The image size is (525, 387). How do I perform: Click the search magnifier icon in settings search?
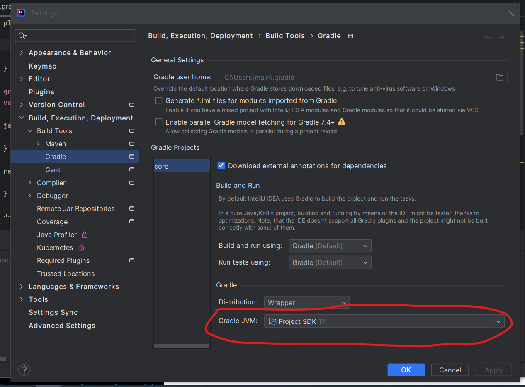point(22,36)
